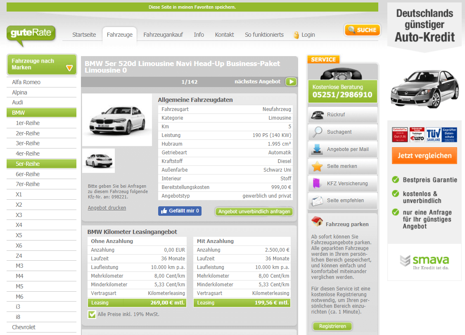
Task: Open the Startseite menu item
Action: point(84,35)
